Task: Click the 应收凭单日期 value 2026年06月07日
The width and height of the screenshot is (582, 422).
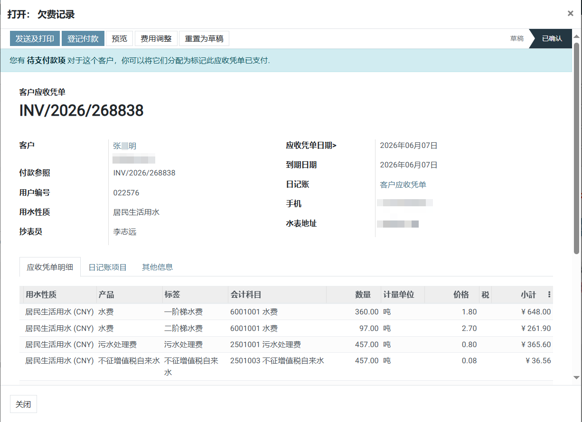Action: (409, 146)
